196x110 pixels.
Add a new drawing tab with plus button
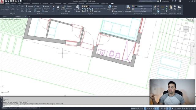pos(29,16)
